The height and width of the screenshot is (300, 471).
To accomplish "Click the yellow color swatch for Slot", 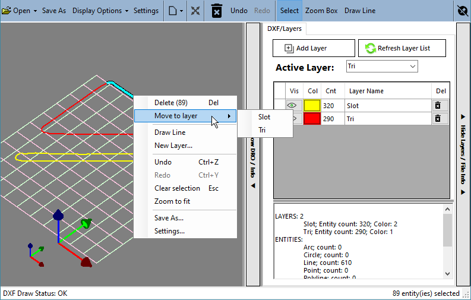I will pos(312,106).
